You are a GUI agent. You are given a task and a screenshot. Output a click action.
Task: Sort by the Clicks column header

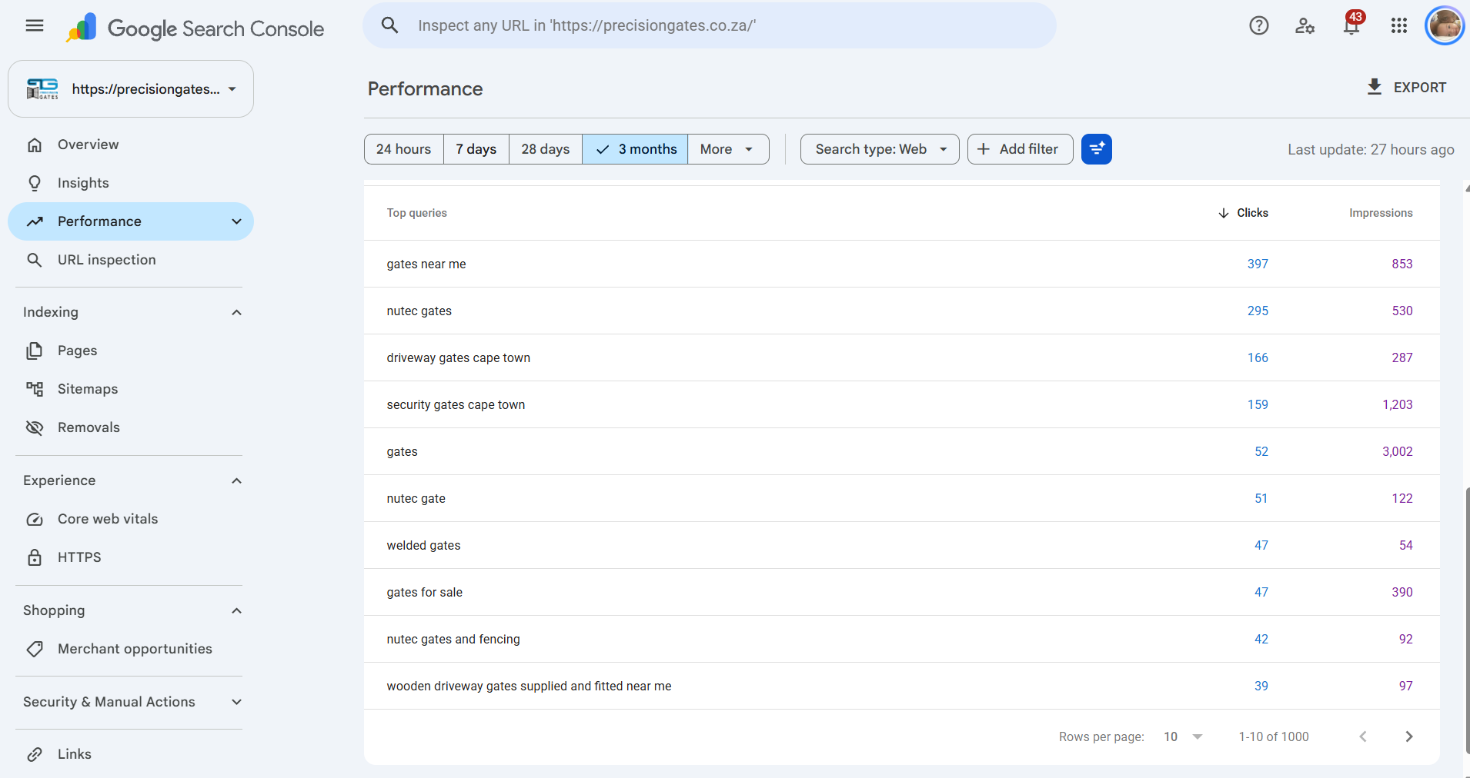[1244, 213]
